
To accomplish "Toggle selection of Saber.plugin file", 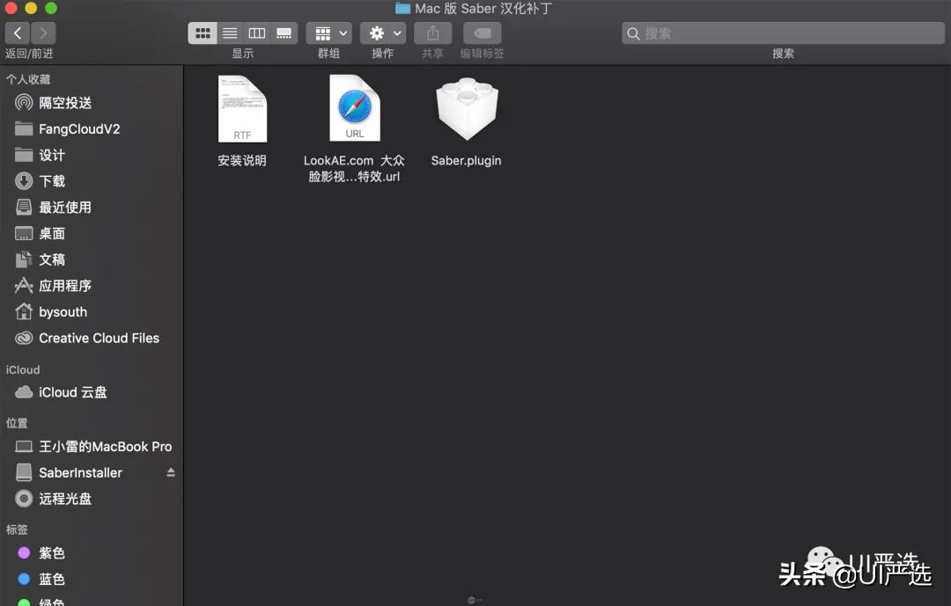I will tap(466, 107).
